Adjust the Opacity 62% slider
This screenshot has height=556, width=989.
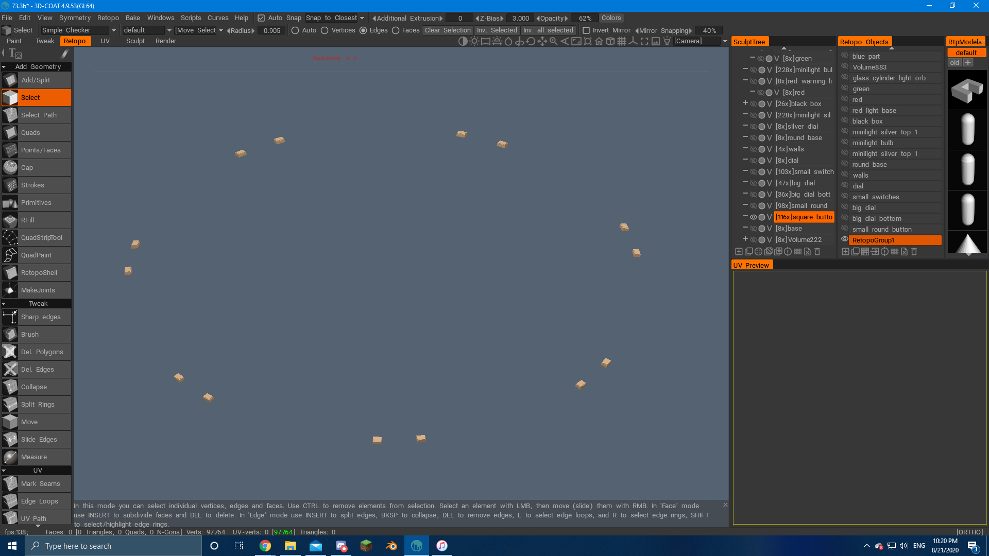tap(584, 18)
